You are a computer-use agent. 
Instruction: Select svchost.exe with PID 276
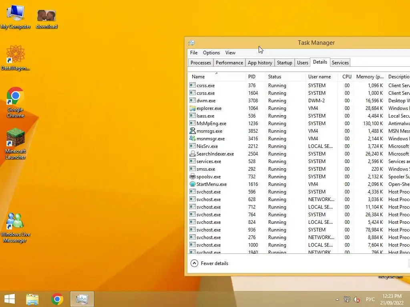click(x=299, y=237)
